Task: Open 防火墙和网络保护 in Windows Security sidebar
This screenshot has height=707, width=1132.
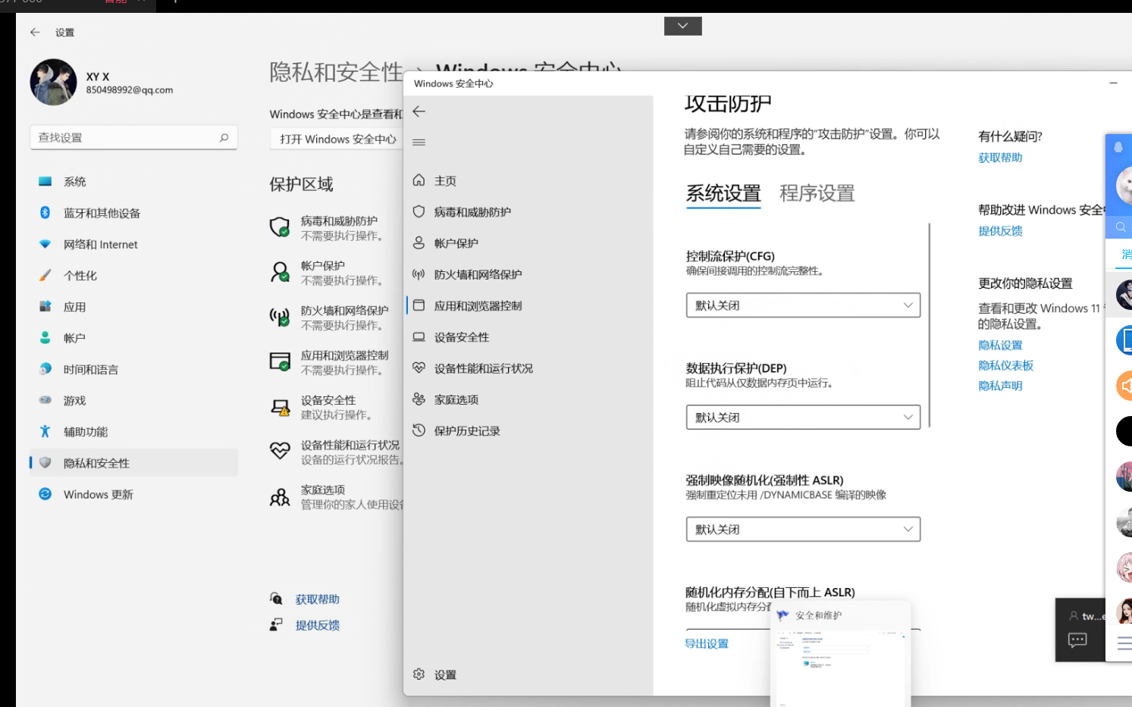Action: coord(478,274)
